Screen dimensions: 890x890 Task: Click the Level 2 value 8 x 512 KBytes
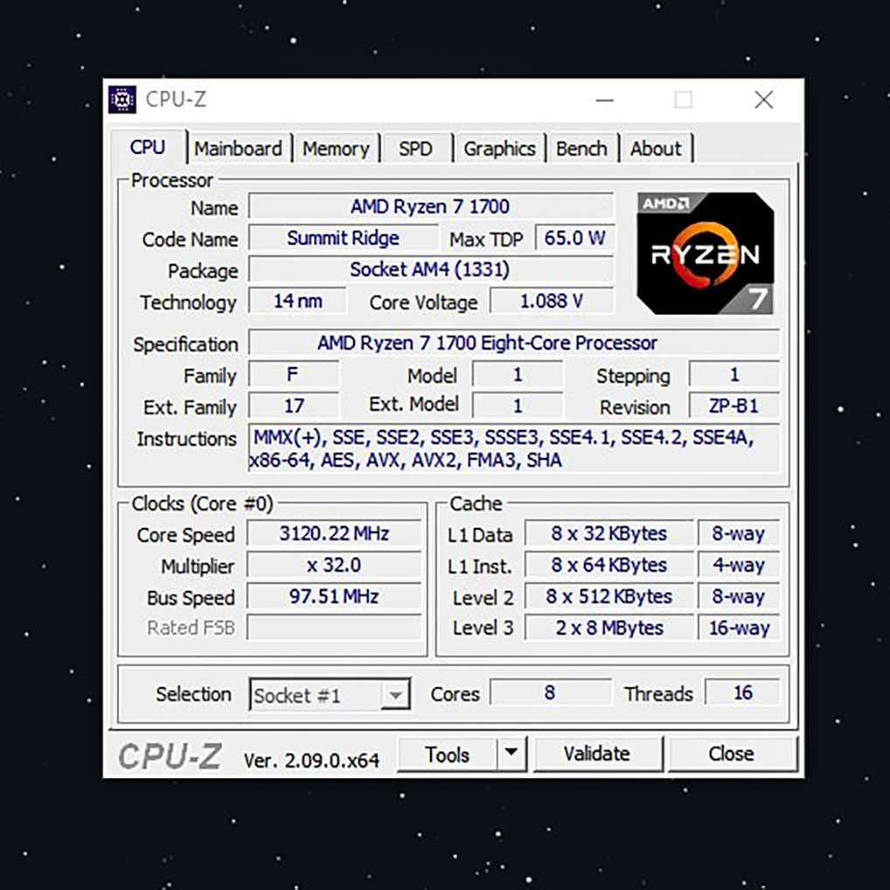click(609, 596)
